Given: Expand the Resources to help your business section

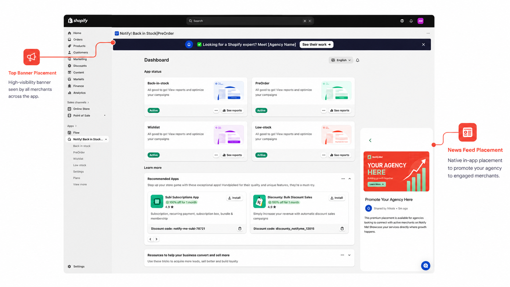Looking at the screenshot, I should (349, 255).
